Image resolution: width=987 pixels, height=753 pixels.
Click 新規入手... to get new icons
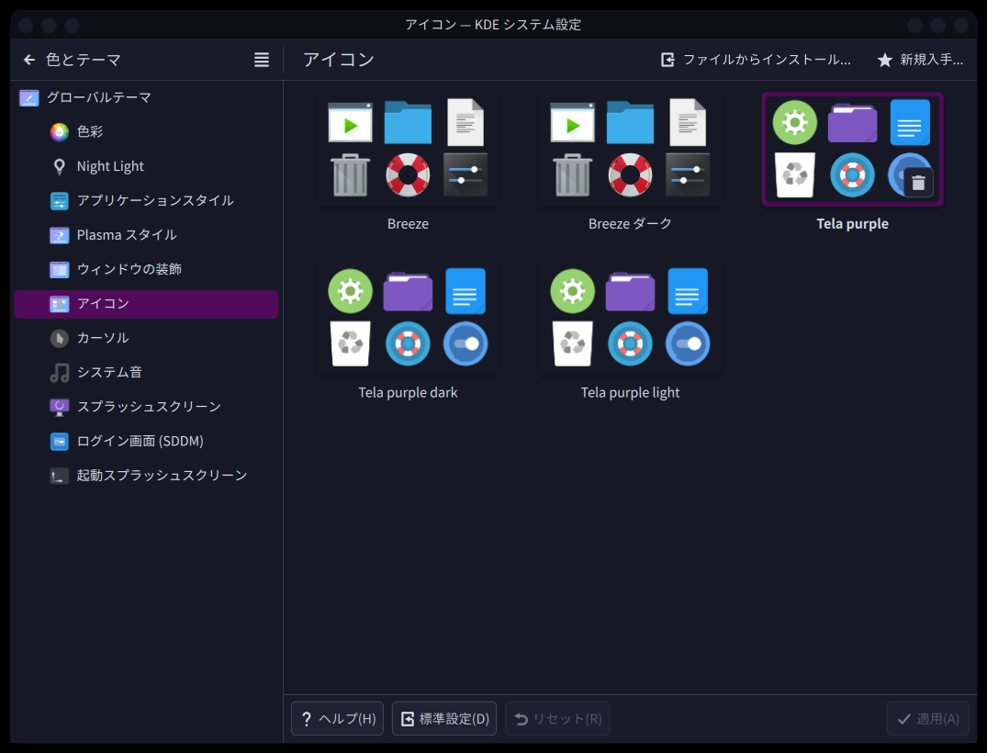click(x=920, y=60)
